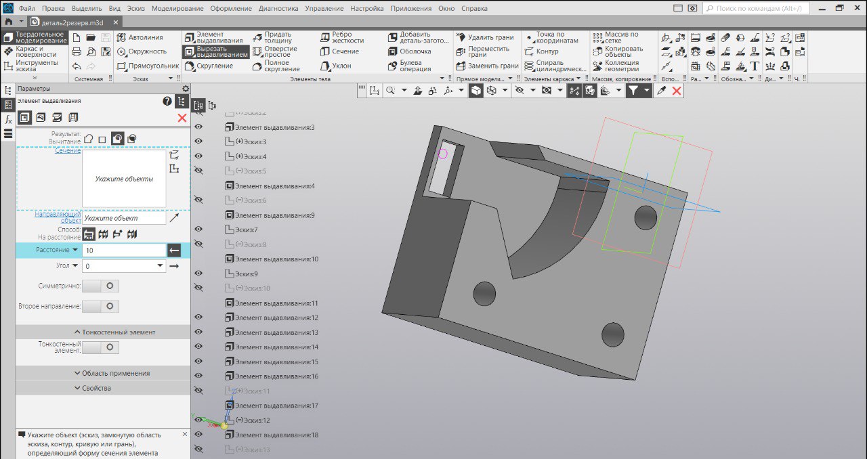The height and width of the screenshot is (459, 867).
Task: Click the Расстояние value input field
Action: 124,250
